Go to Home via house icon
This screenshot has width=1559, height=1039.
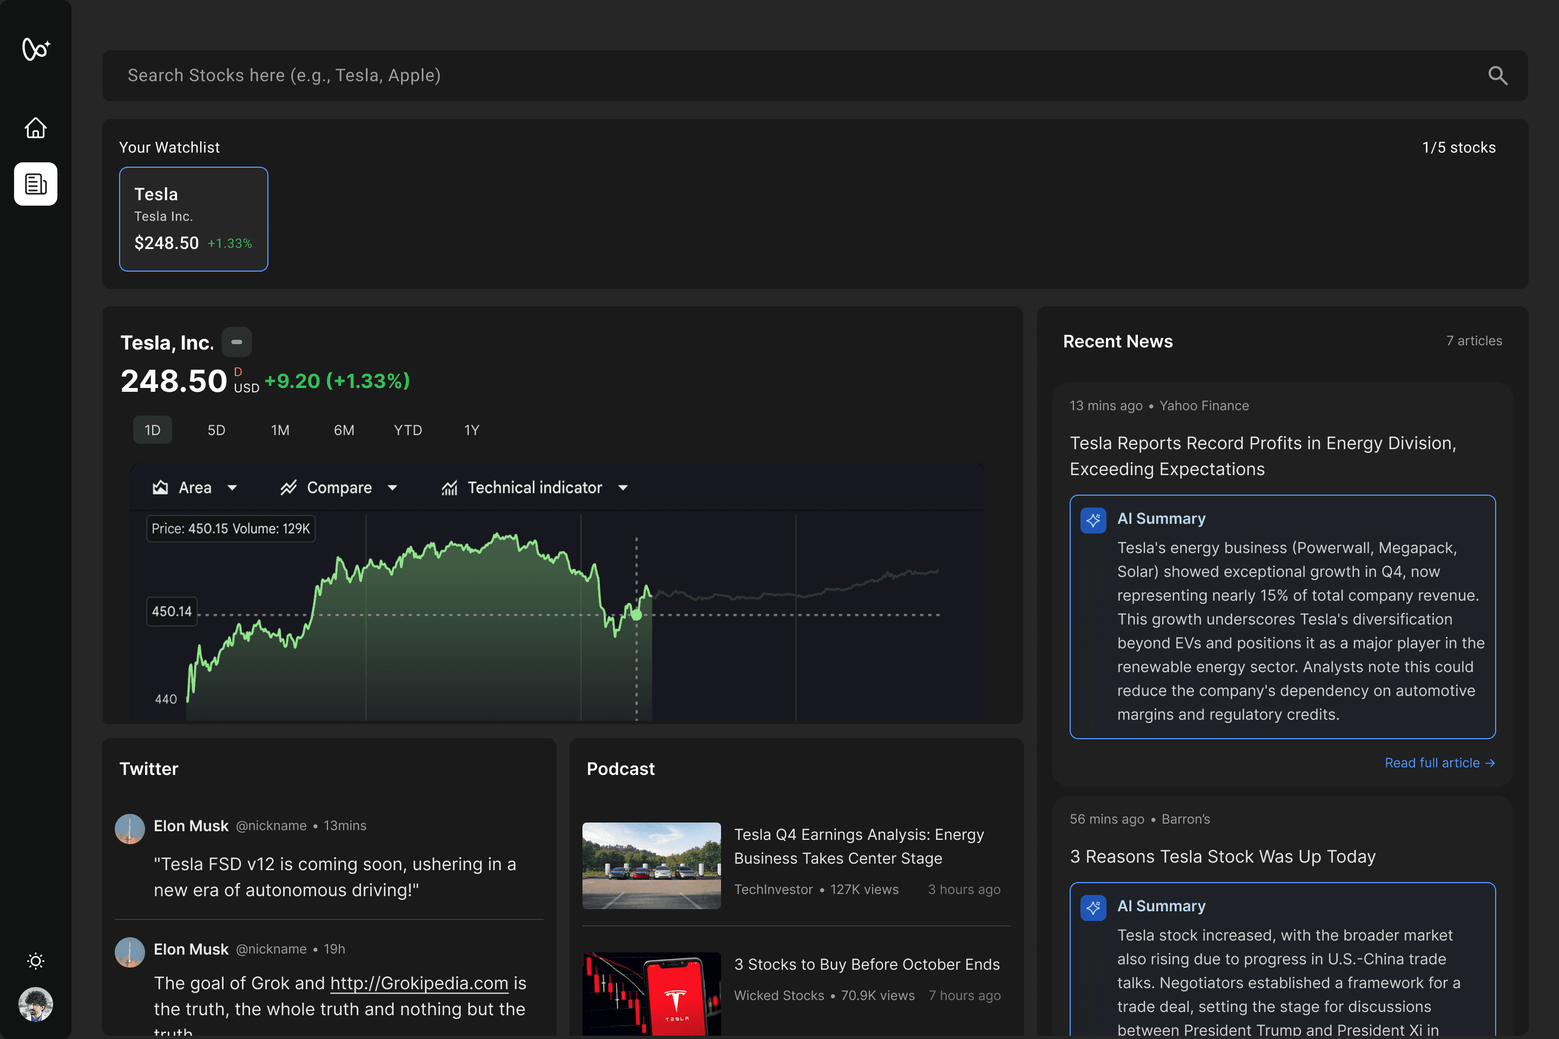(x=36, y=128)
